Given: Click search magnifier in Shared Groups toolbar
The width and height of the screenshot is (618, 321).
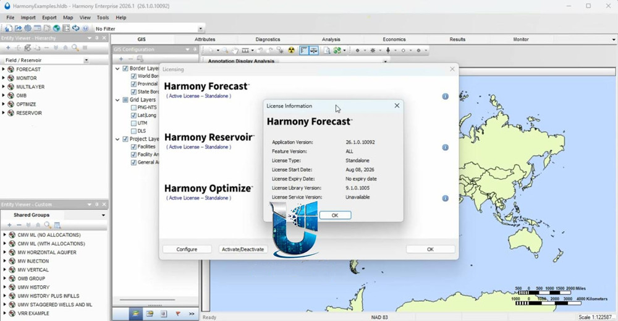Looking at the screenshot, I should 48,225.
